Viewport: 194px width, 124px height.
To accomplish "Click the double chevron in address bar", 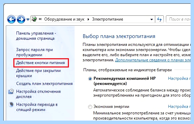I will [40, 19].
